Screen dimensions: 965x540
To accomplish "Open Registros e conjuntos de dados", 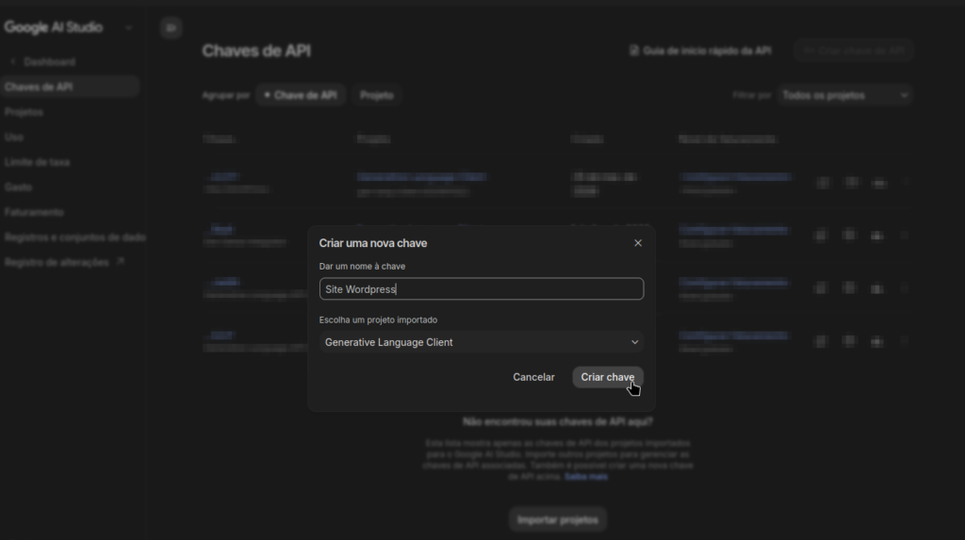I will tap(74, 237).
